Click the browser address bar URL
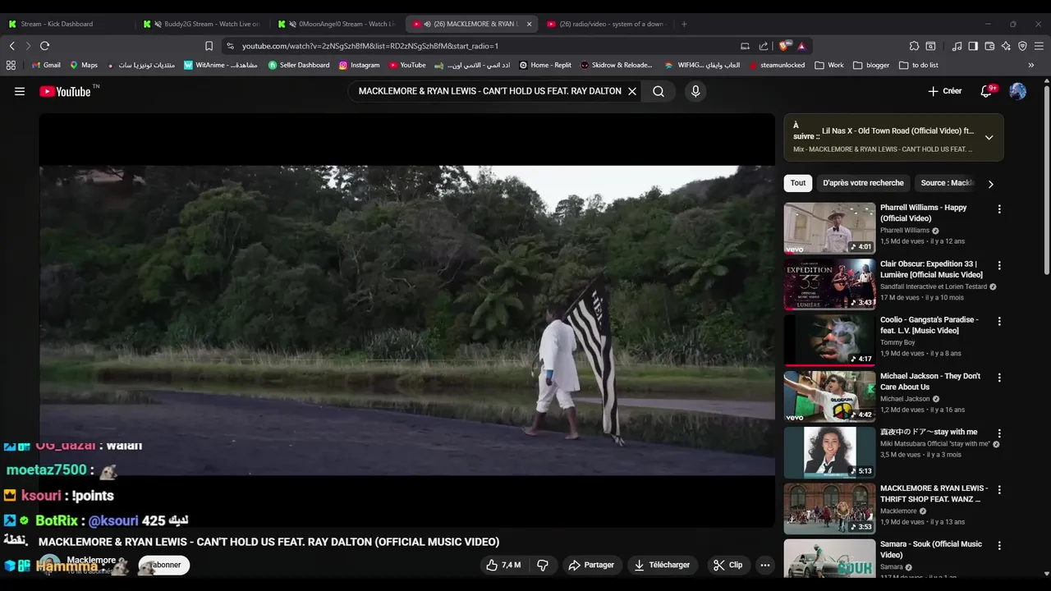This screenshot has width=1051, height=591. point(370,46)
